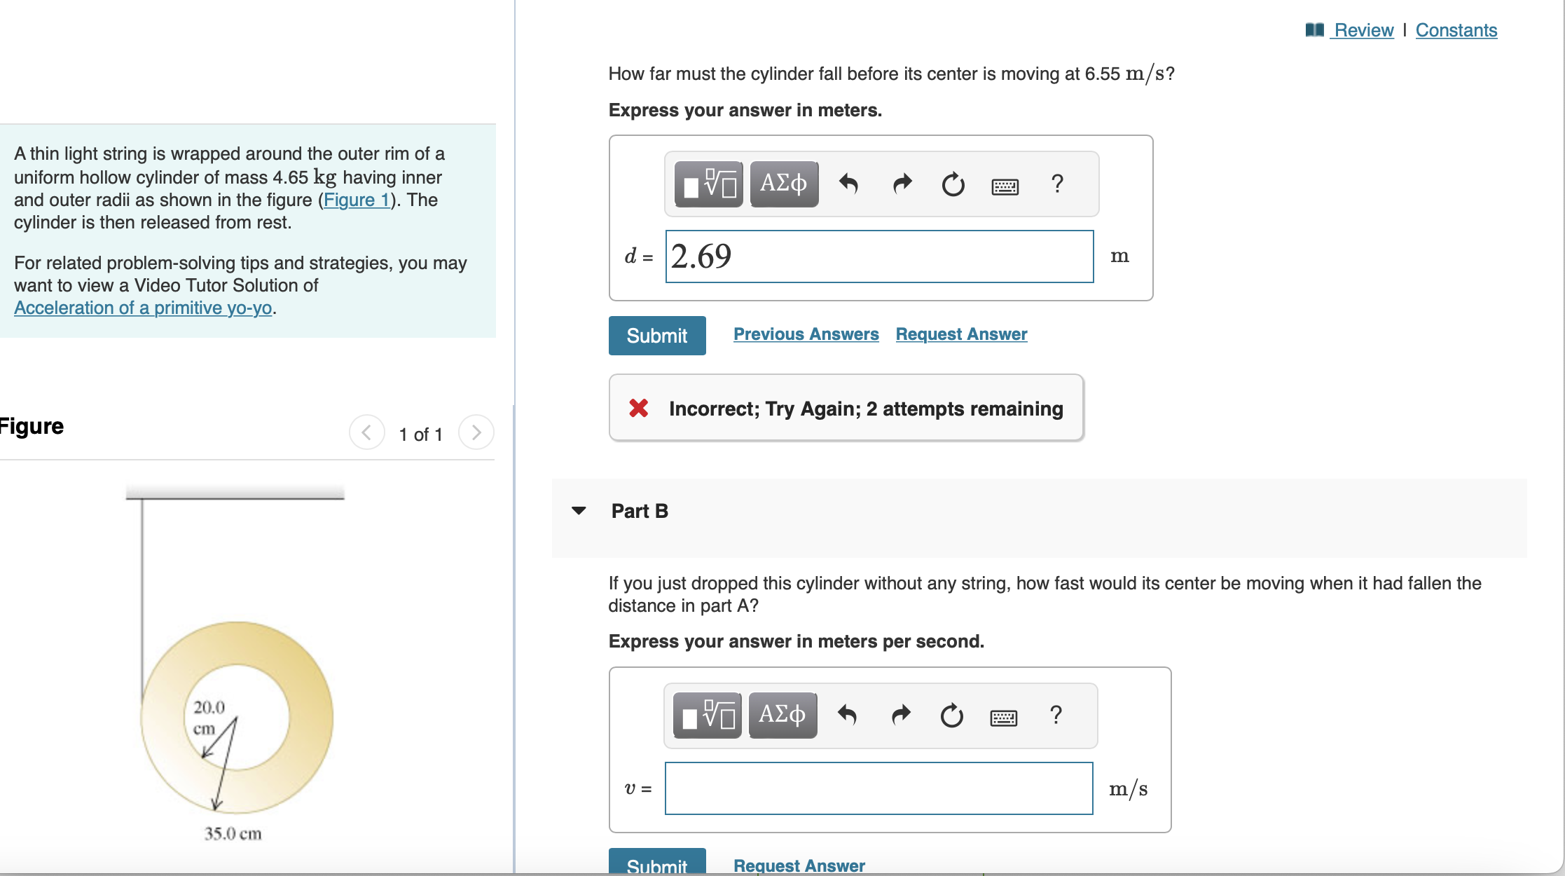The height and width of the screenshot is (876, 1565).
Task: Submit the Part A answer
Action: tap(656, 336)
